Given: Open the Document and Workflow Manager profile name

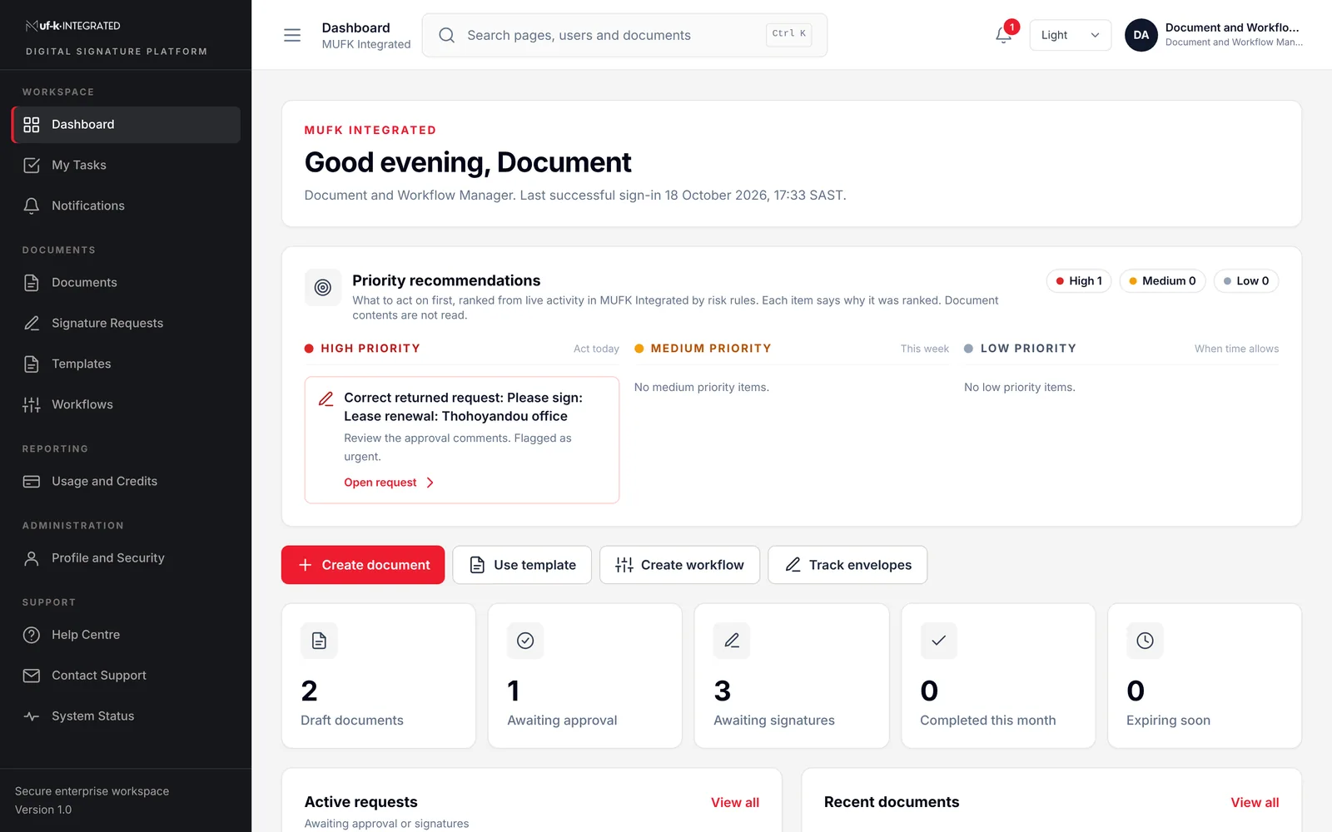Looking at the screenshot, I should (1232, 27).
